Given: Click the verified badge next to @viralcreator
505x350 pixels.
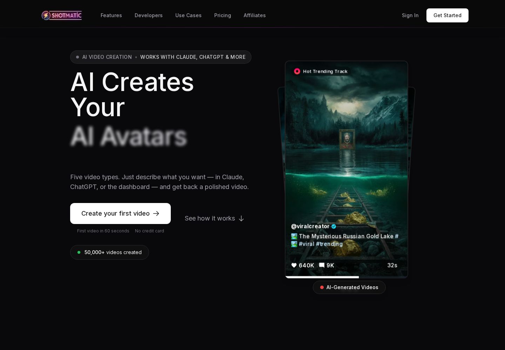Looking at the screenshot, I should click(x=334, y=226).
